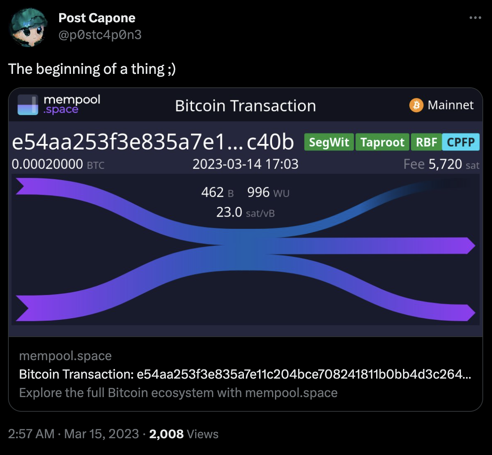The height and width of the screenshot is (455, 492).
Task: Select the Bitcoin Transaction header
Action: click(x=246, y=105)
